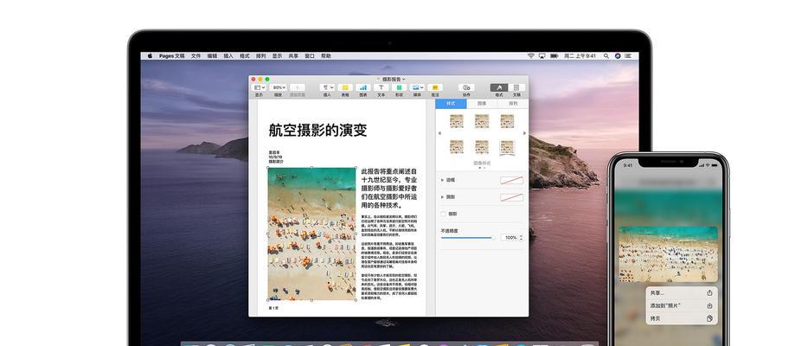Click the AirPlay display icon in menu bar
801x346 pixels.
click(x=542, y=55)
